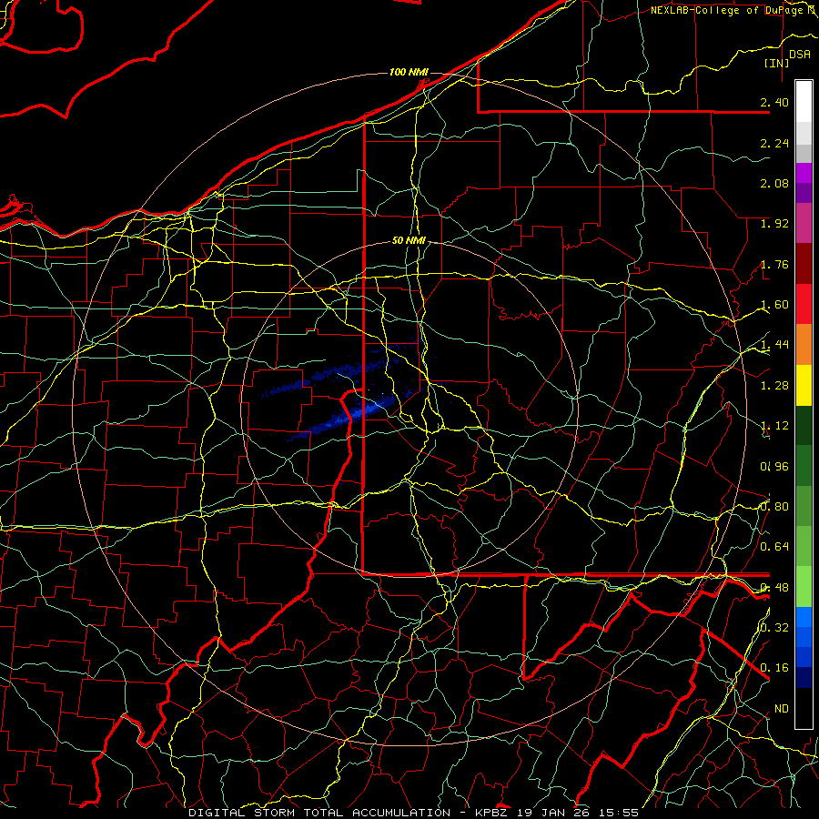The height and width of the screenshot is (819, 819).
Task: Click the '100 NMI' range ring label
Action: point(409,72)
